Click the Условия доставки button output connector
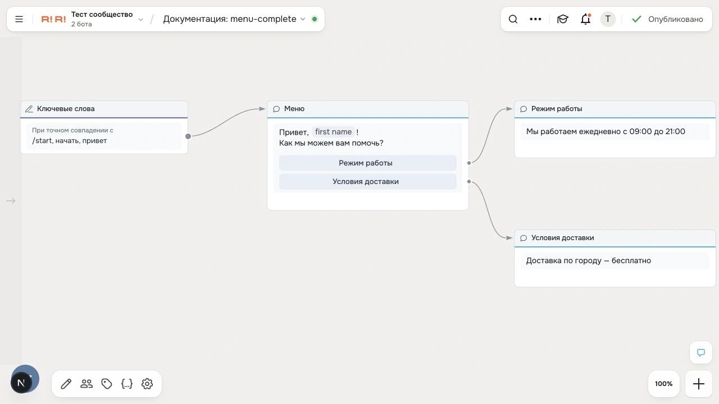 (469, 181)
